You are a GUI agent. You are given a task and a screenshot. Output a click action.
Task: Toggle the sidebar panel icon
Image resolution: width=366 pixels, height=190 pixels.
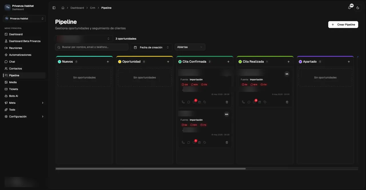coord(54,8)
